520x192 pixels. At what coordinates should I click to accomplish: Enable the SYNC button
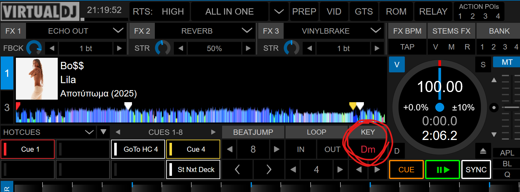click(x=476, y=170)
